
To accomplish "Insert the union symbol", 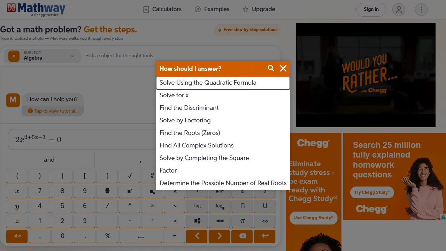I will pos(265,206).
